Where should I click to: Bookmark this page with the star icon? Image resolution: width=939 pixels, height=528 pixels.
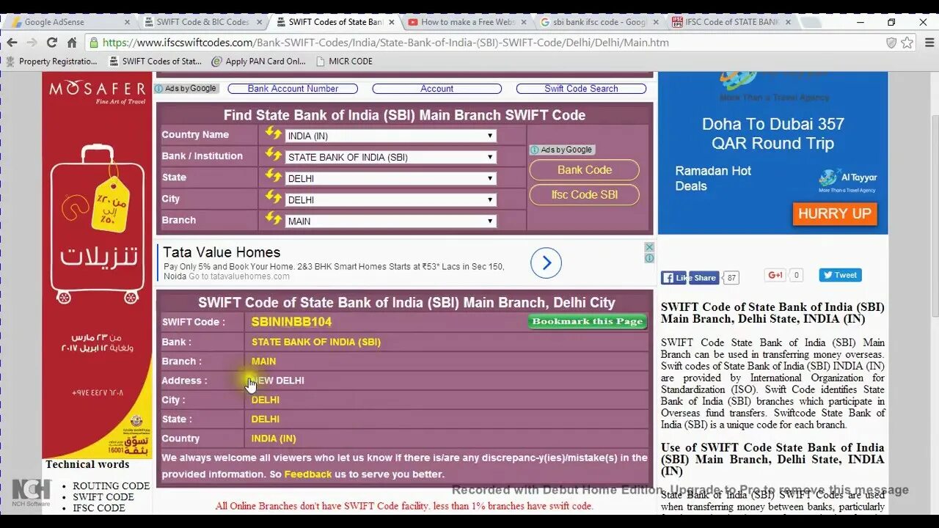pyautogui.click(x=907, y=43)
